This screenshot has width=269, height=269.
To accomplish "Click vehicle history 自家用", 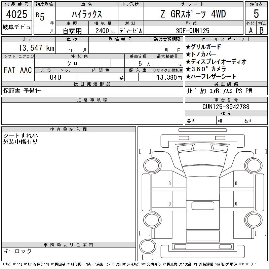I will [x=72, y=31].
